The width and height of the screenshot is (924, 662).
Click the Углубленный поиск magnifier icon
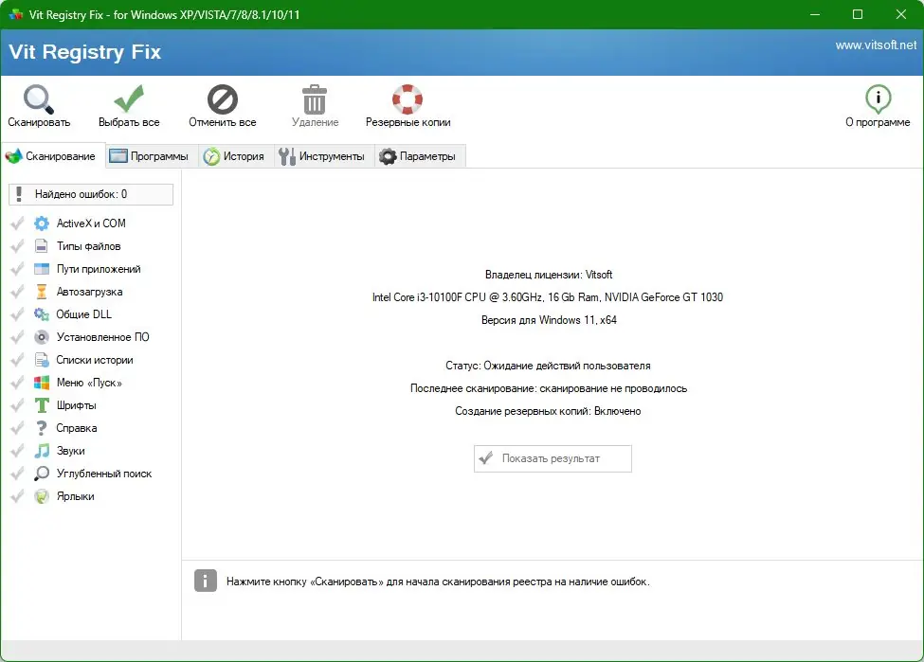[x=40, y=473]
